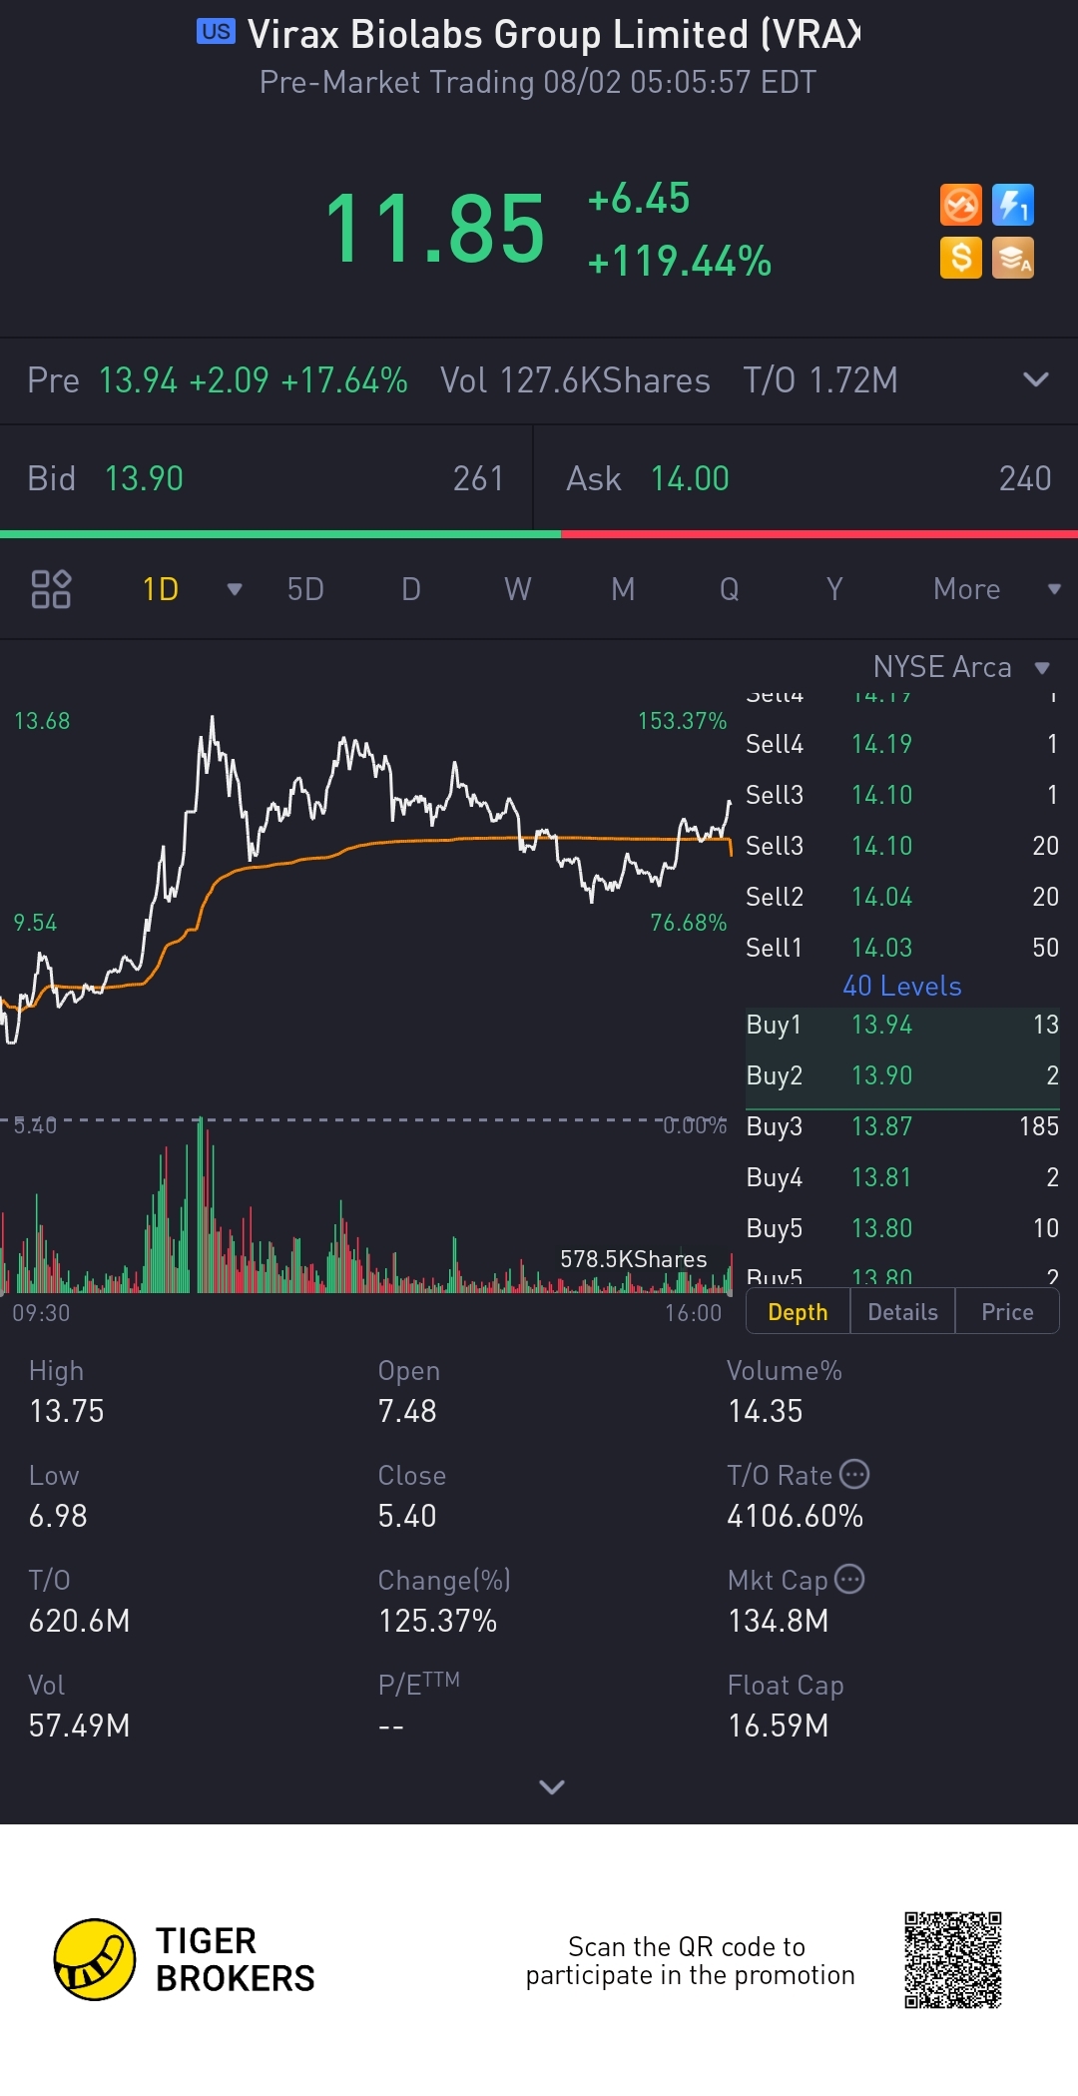The height and width of the screenshot is (2096, 1078).
Task: Tap the Vol 127.6KShares pre-market text
Action: (575, 380)
